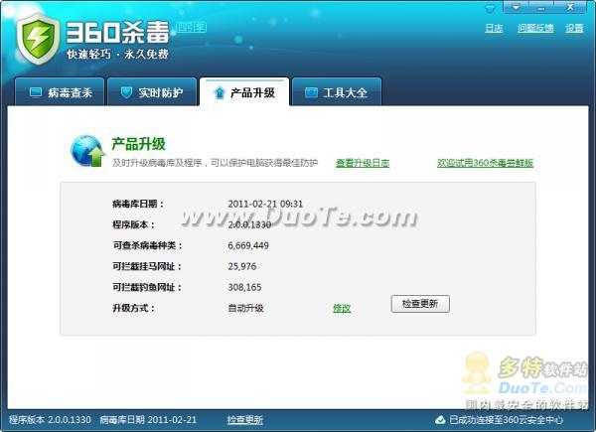Click the 产品升级 green heading
The image size is (596, 432).
pyautogui.click(x=138, y=144)
